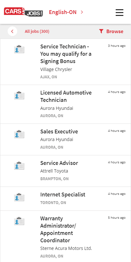Click the Browse filter funnel icon
Screen dimensions: 131x262
pyautogui.click(x=101, y=31)
